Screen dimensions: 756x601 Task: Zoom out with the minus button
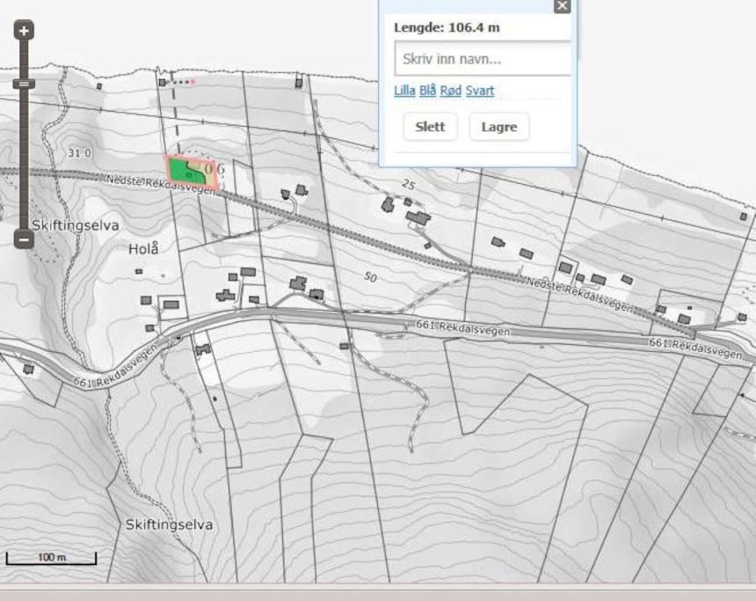[24, 238]
